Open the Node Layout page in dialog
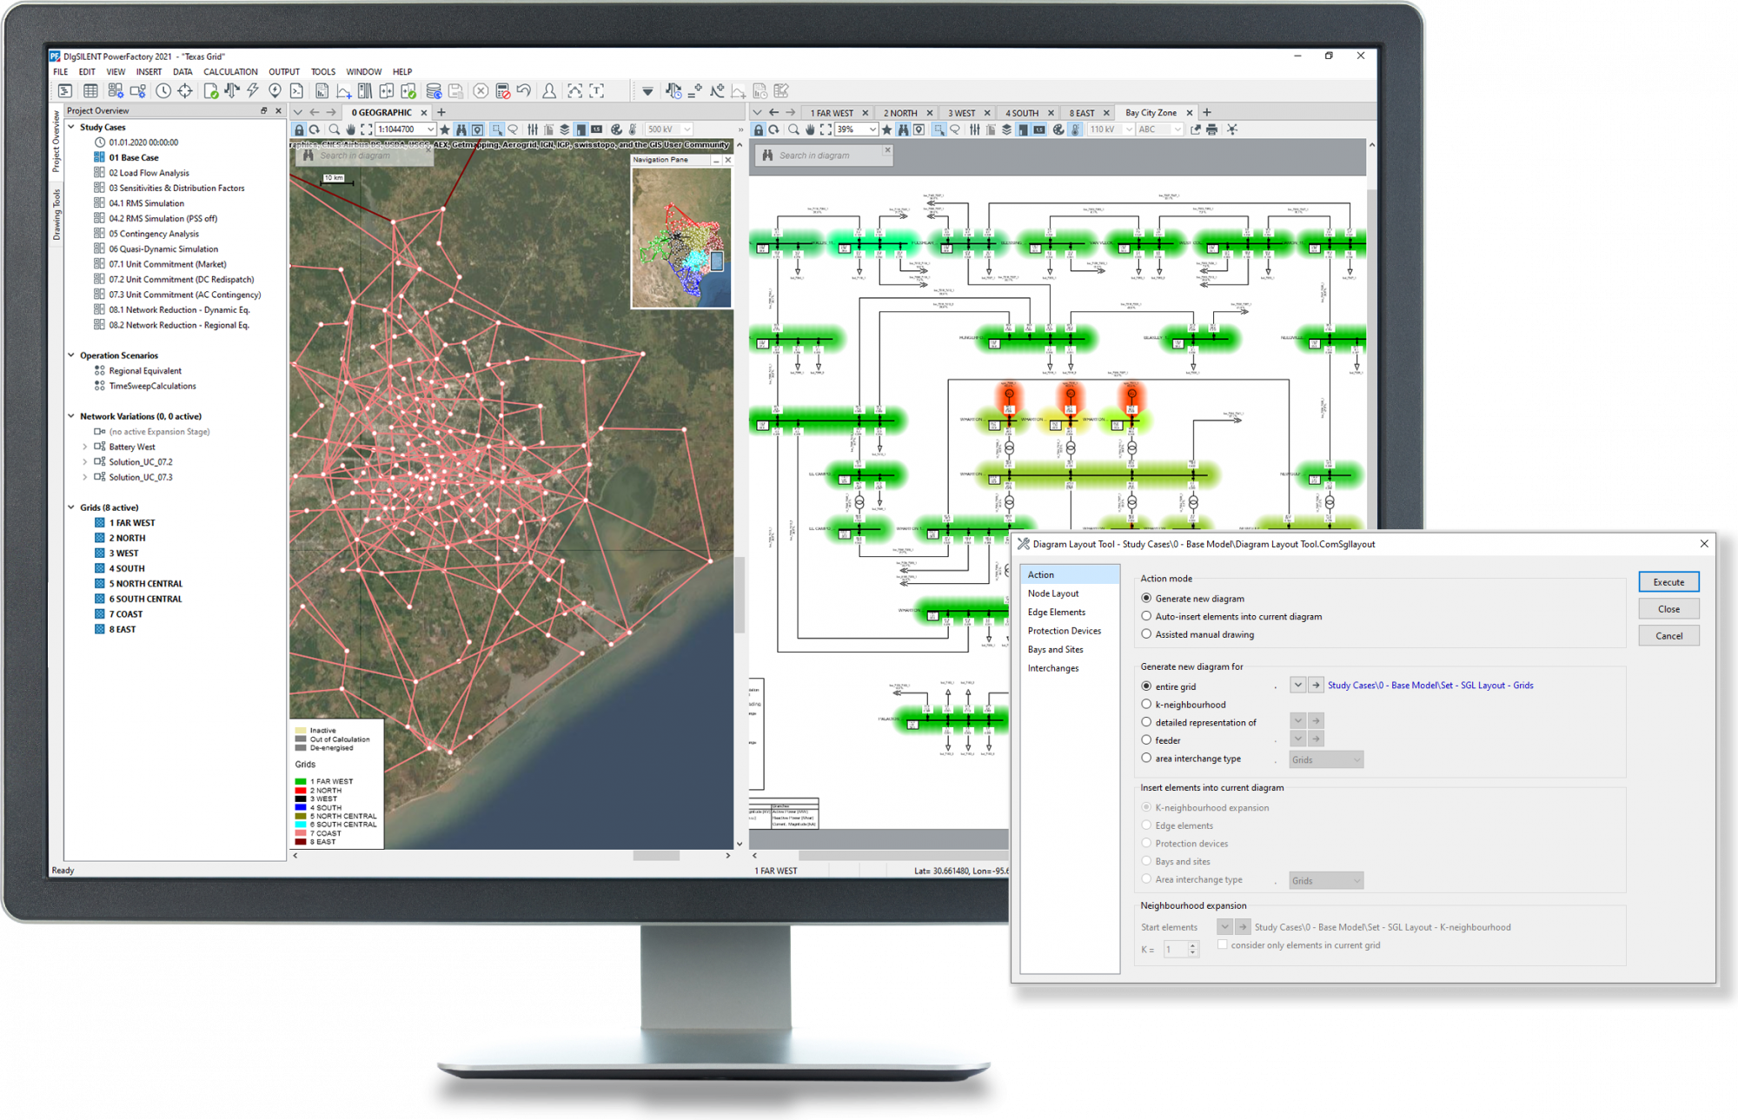Viewport: 1738px width, 1120px height. (x=1053, y=593)
